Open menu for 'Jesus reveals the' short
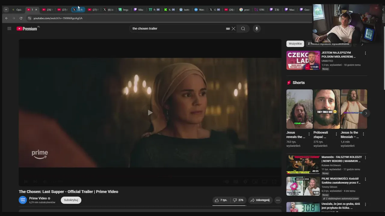 (309, 134)
